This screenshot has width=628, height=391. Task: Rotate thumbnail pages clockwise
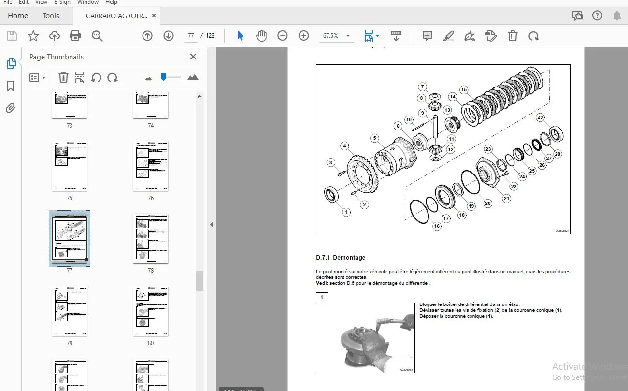pyautogui.click(x=113, y=77)
